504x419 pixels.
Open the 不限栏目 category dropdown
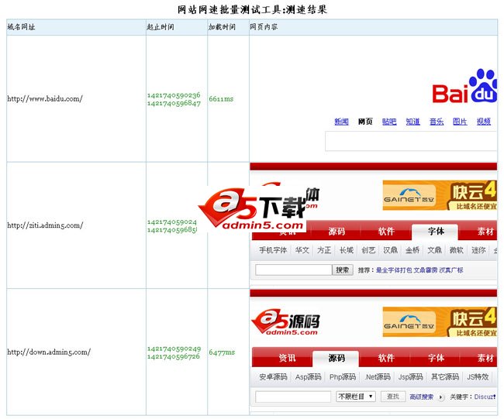point(355,397)
